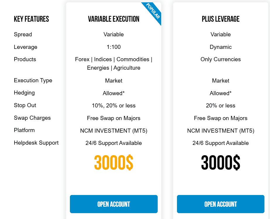Click the NCM INVESTMENT (MT5) platform value
This screenshot has width=270, height=219.
coord(113,131)
